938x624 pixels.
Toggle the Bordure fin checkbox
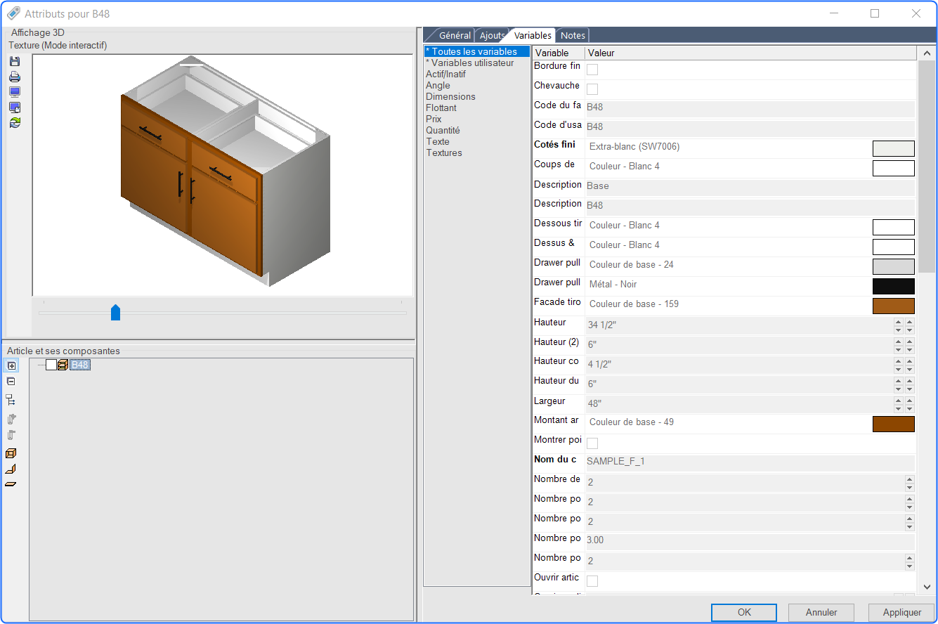(x=592, y=70)
